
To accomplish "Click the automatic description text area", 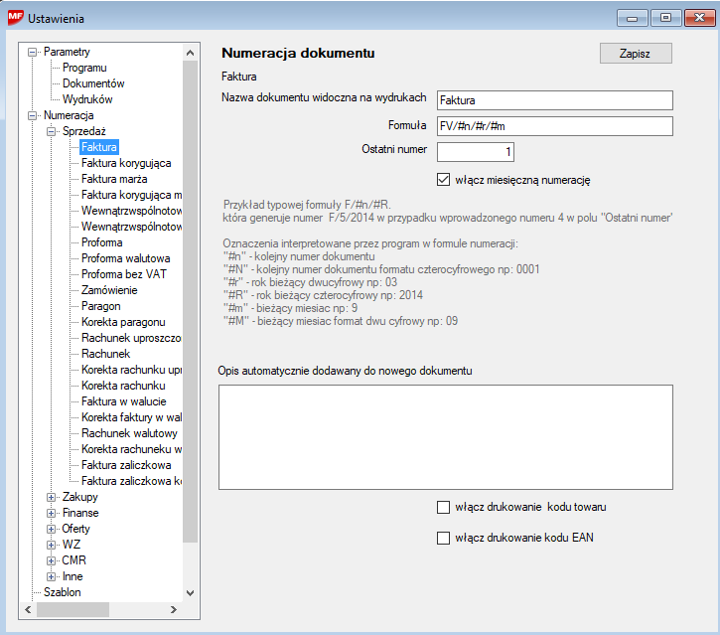I will click(x=446, y=436).
